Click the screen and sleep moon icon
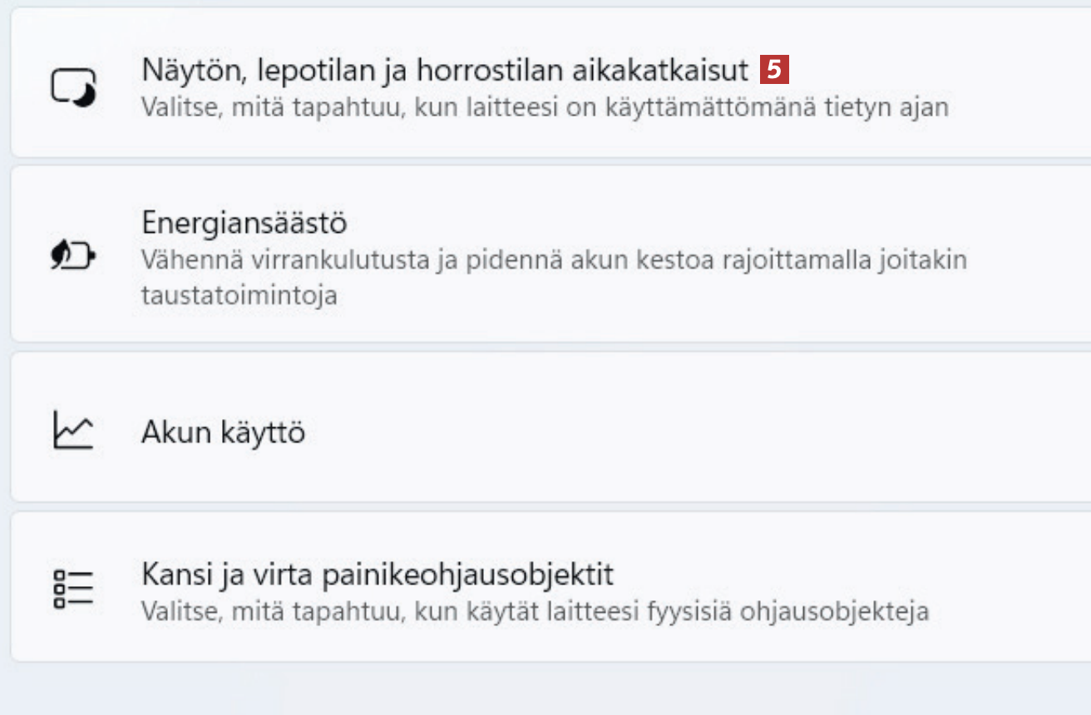This screenshot has width=1091, height=715. point(73,87)
